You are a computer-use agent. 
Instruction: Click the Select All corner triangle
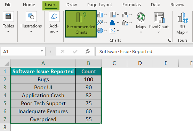[7, 64]
